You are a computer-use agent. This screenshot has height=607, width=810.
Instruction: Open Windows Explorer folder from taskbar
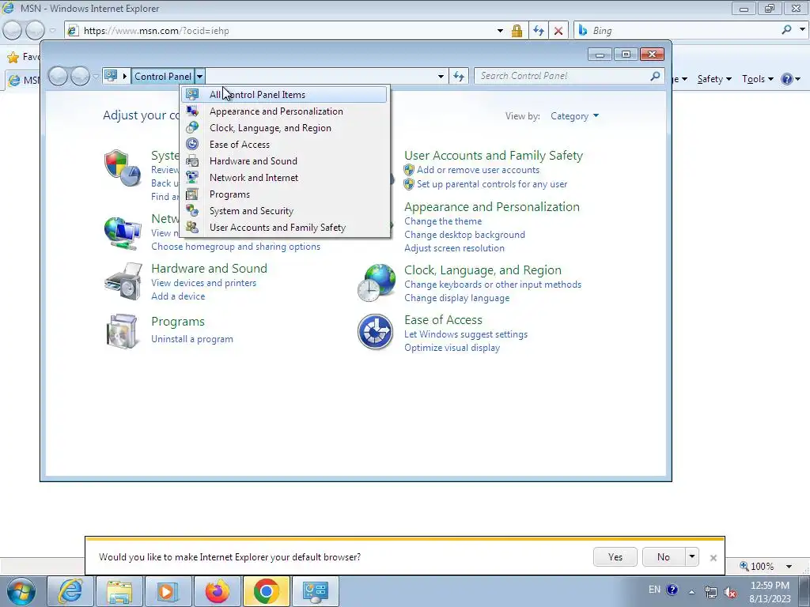tap(119, 591)
